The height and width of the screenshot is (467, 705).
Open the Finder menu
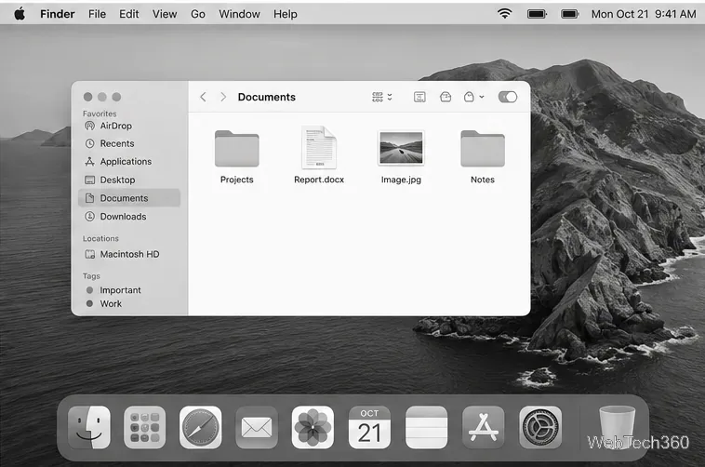coord(57,14)
